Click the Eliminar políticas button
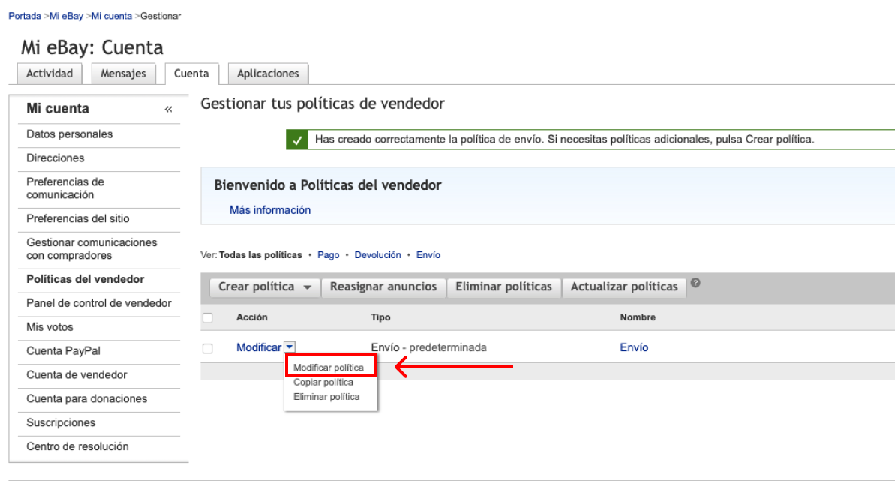The width and height of the screenshot is (895, 481). tap(503, 287)
